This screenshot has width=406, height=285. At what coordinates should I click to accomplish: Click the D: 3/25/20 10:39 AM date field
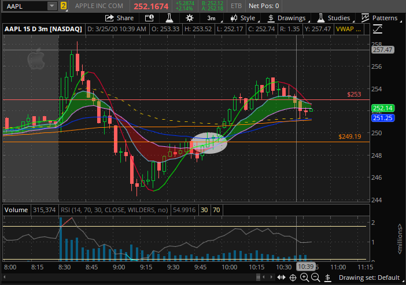117,29
